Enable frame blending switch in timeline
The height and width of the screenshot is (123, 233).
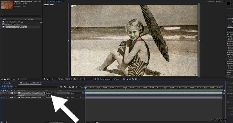click(73, 87)
